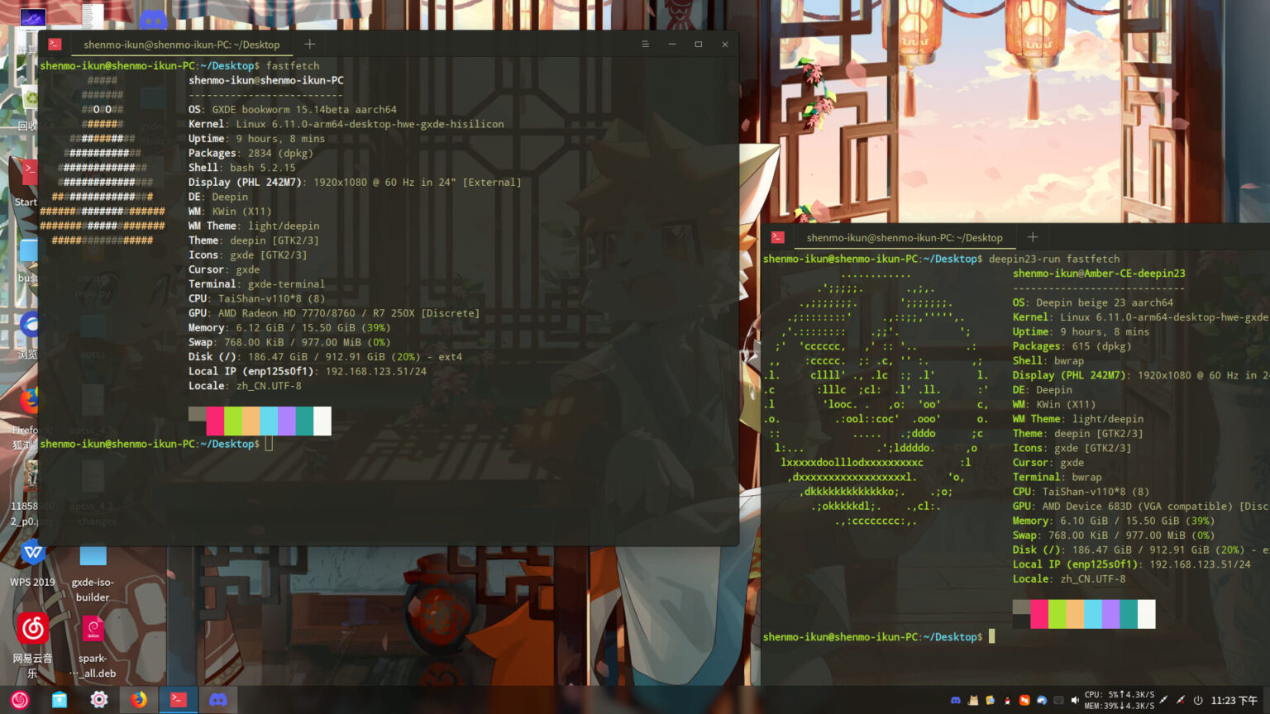Click the Discord icon in the system tray
This screenshot has width=1270, height=714.
[957, 700]
